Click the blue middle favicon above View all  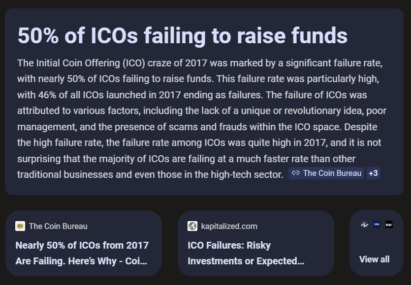point(377,225)
